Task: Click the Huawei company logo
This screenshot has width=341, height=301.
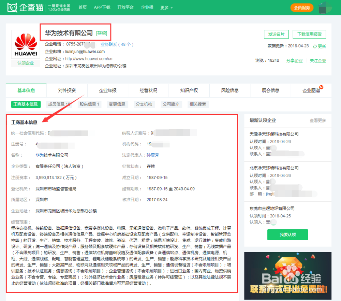Action: 26,44
